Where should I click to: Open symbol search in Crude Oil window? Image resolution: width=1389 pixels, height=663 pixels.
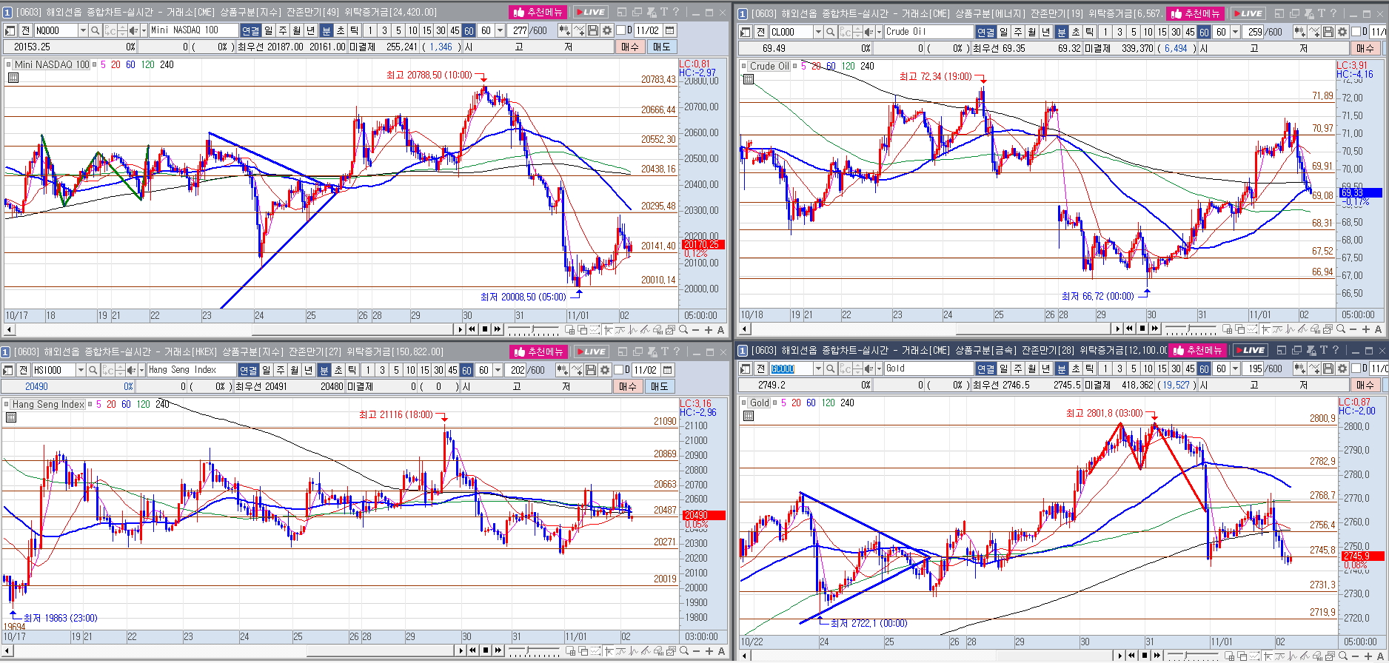pyautogui.click(x=830, y=31)
